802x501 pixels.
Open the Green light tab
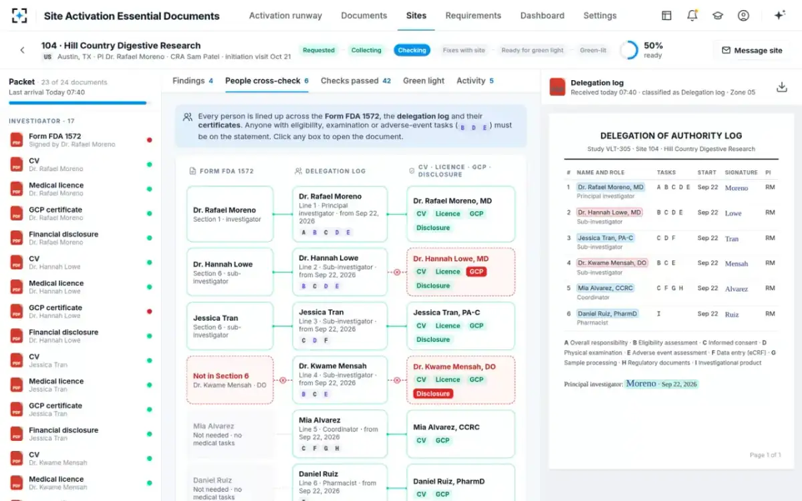click(424, 81)
